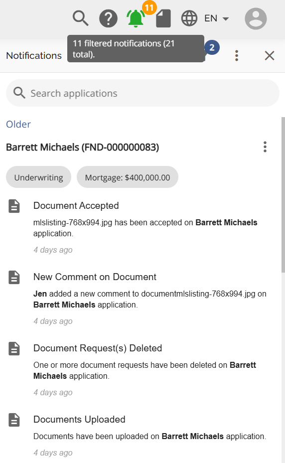Select the Mortgage: $400,000.00 chip
Image resolution: width=285 pixels, height=463 pixels.
tap(128, 177)
